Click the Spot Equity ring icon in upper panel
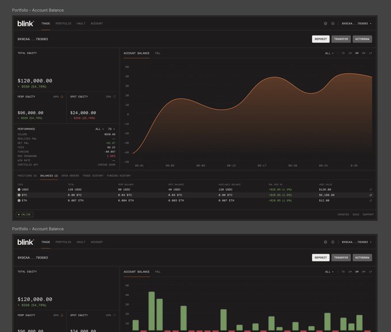The image size is (391, 332). tap(114, 97)
